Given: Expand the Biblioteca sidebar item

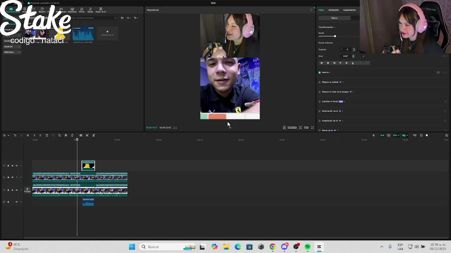Looking at the screenshot, I should (x=12, y=52).
